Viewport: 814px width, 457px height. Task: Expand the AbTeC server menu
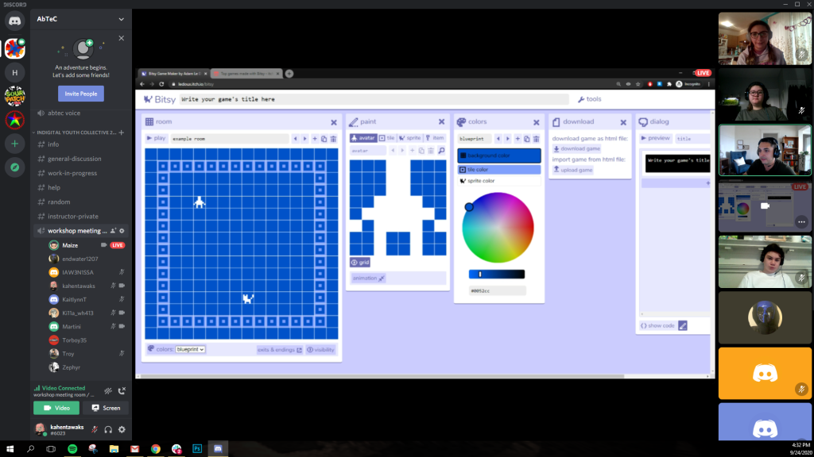point(121,18)
